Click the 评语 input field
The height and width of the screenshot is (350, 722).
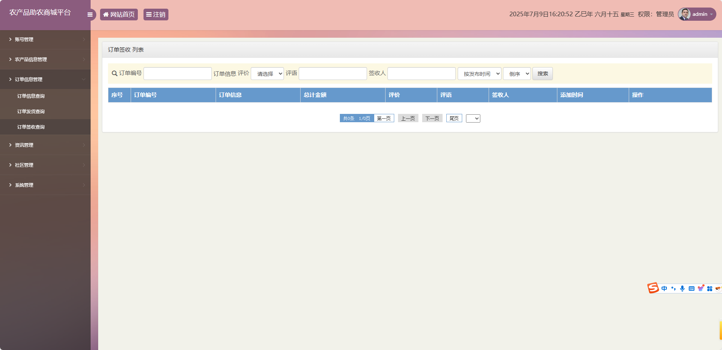(332, 74)
